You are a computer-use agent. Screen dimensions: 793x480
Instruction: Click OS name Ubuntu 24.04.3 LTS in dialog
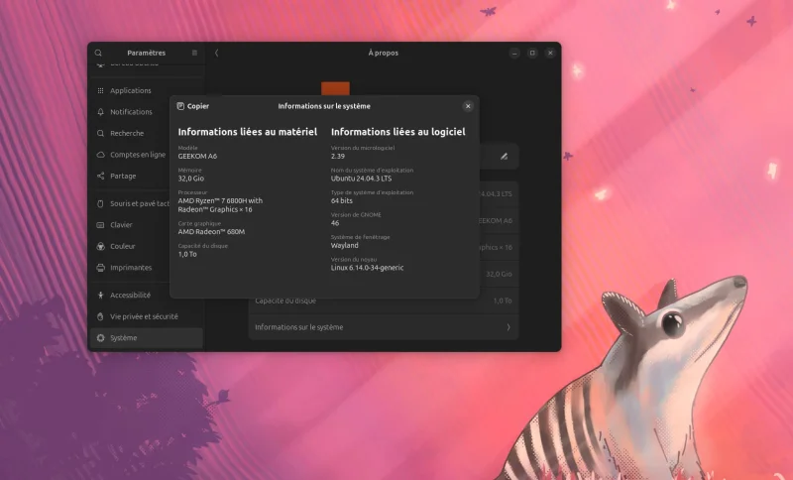click(361, 179)
